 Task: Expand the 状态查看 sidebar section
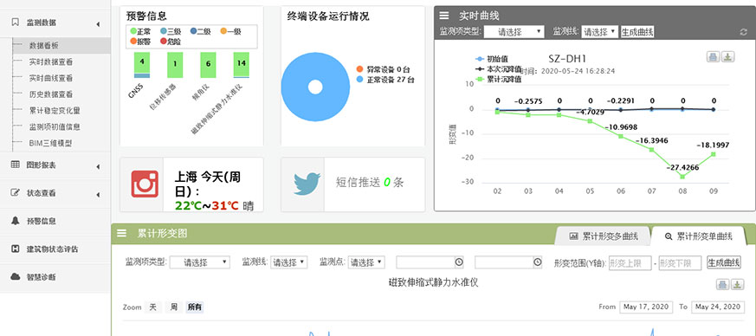55,193
